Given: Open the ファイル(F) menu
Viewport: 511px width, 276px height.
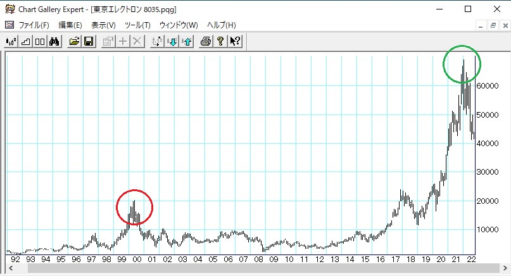Looking at the screenshot, I should (34, 25).
